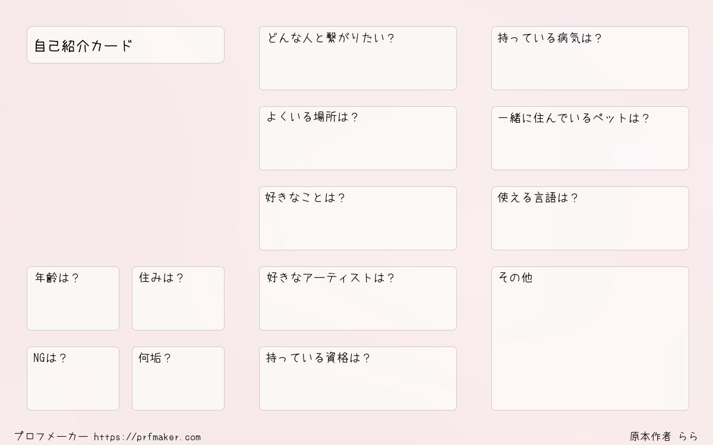Image resolution: width=713 pixels, height=445 pixels.
Task: Select the 年齢は? field
Action: point(73,298)
